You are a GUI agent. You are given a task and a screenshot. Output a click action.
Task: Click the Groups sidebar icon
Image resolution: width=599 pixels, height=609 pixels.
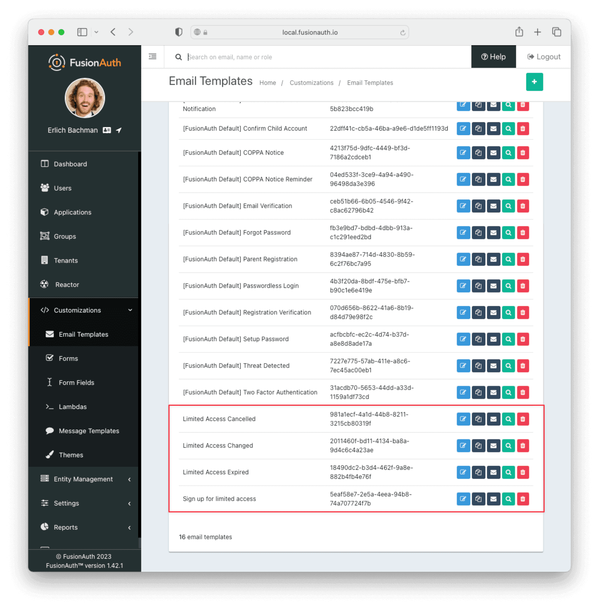point(45,236)
